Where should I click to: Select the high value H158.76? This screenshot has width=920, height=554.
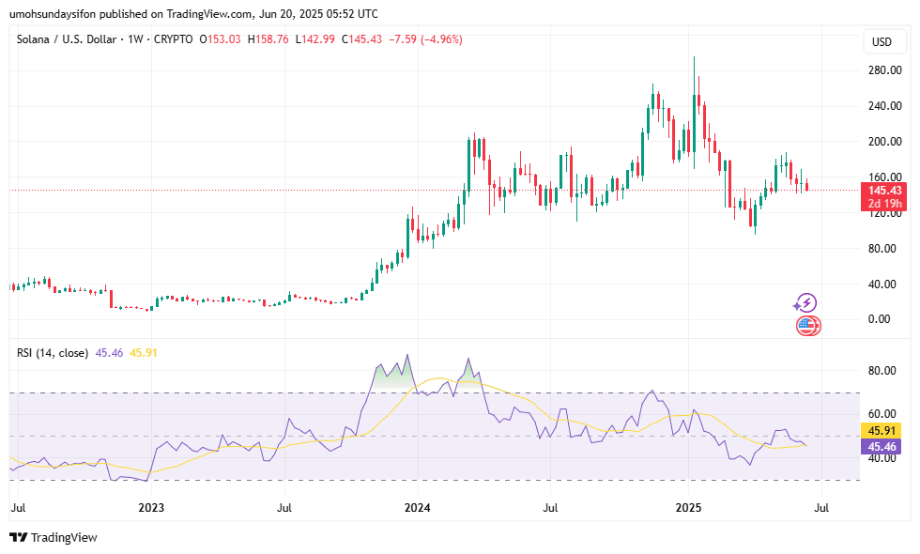click(268, 39)
